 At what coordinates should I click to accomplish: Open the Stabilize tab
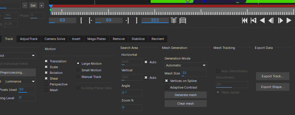click(x=138, y=39)
